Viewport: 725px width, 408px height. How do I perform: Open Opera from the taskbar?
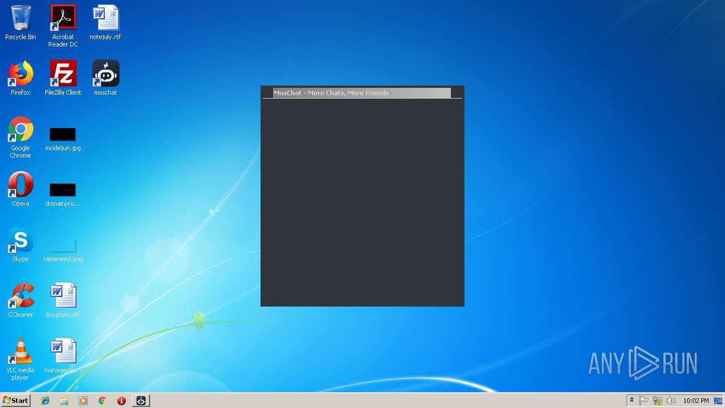click(x=121, y=401)
